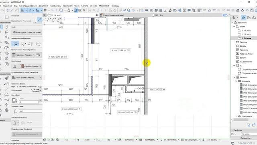Select the Window tool in the toolbox
The image size is (257, 145).
7,32
